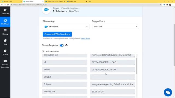Open a new browser tab
175x98 pixels.
click(x=90, y=2)
